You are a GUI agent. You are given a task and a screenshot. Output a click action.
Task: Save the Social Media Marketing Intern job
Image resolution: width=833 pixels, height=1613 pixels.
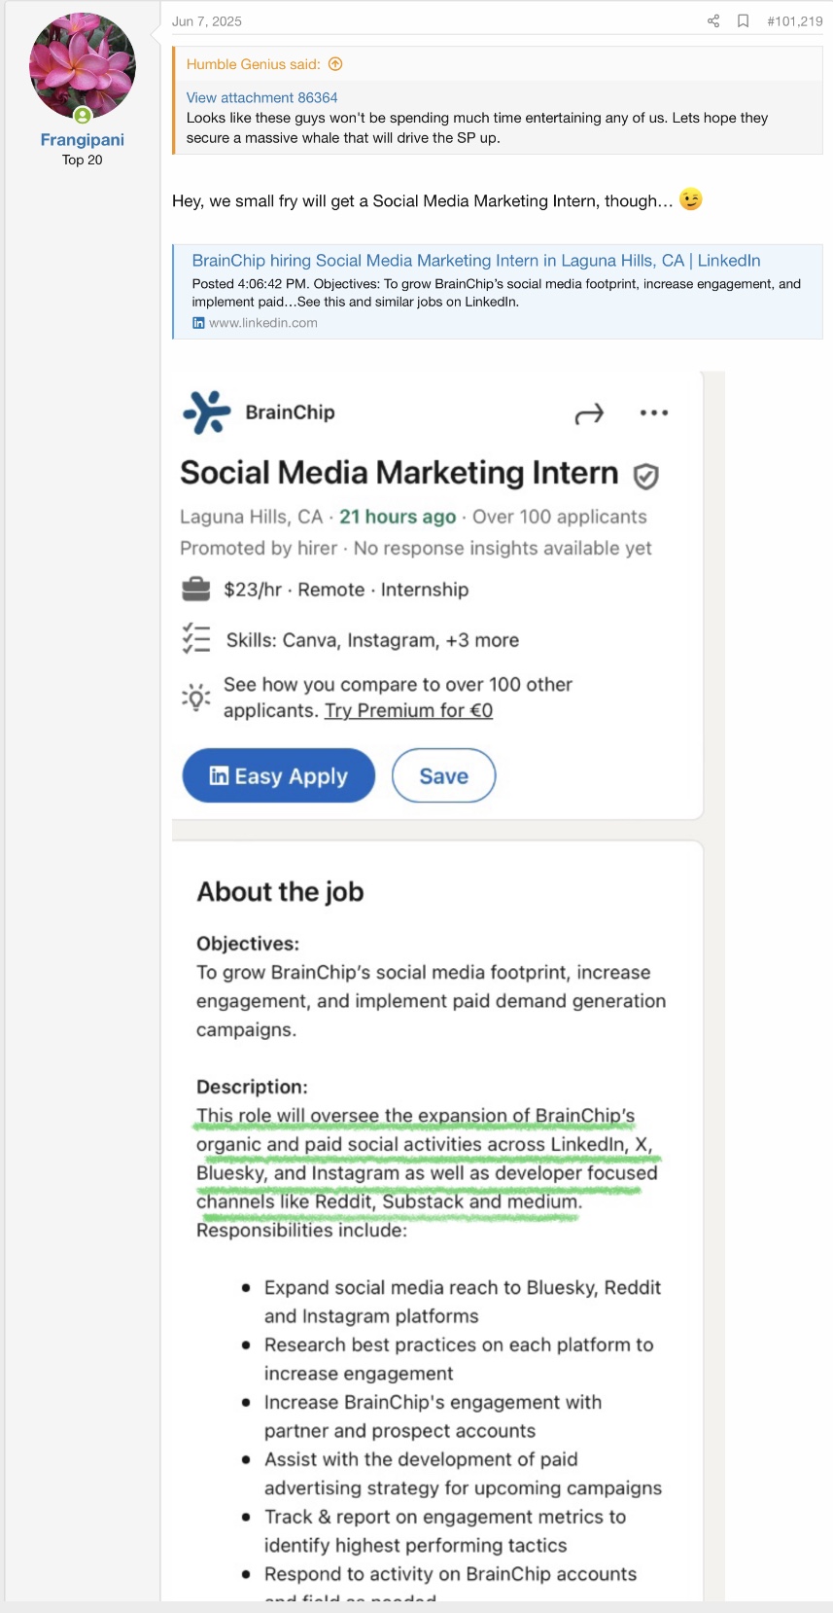pyautogui.click(x=443, y=776)
